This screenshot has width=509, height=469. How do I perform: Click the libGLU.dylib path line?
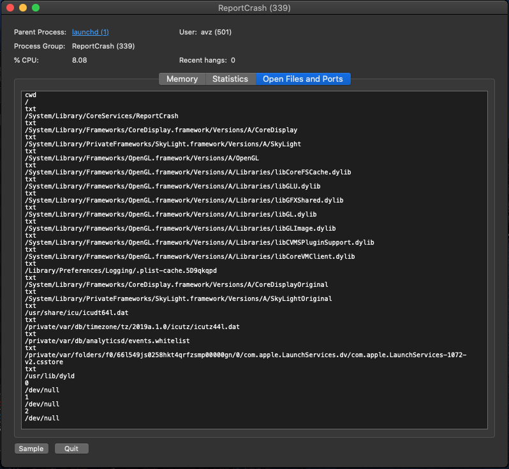(173, 187)
